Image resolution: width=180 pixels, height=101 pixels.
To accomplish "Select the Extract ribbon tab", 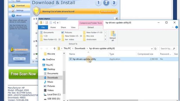I will 91,27.
